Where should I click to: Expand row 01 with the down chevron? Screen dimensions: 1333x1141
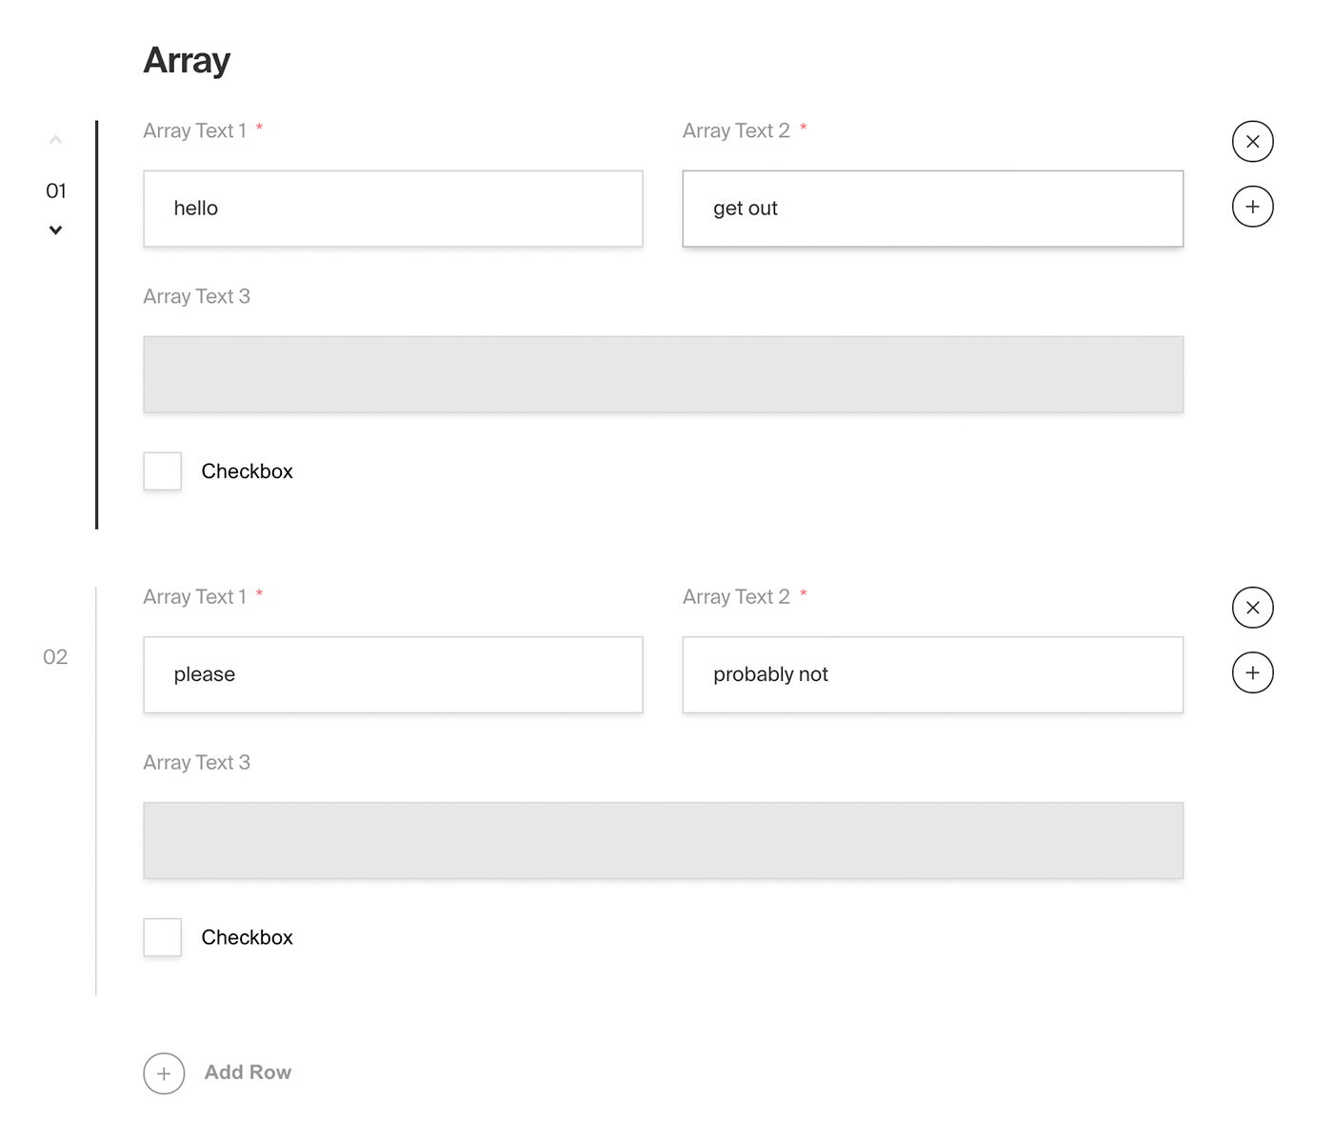click(56, 230)
